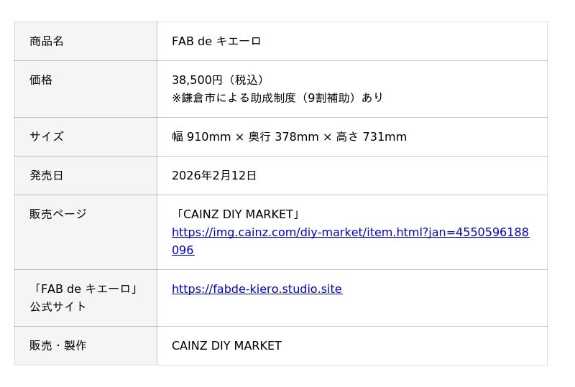
Task: Click the 鎌倉市 subsidy note line
Action: pyautogui.click(x=277, y=98)
